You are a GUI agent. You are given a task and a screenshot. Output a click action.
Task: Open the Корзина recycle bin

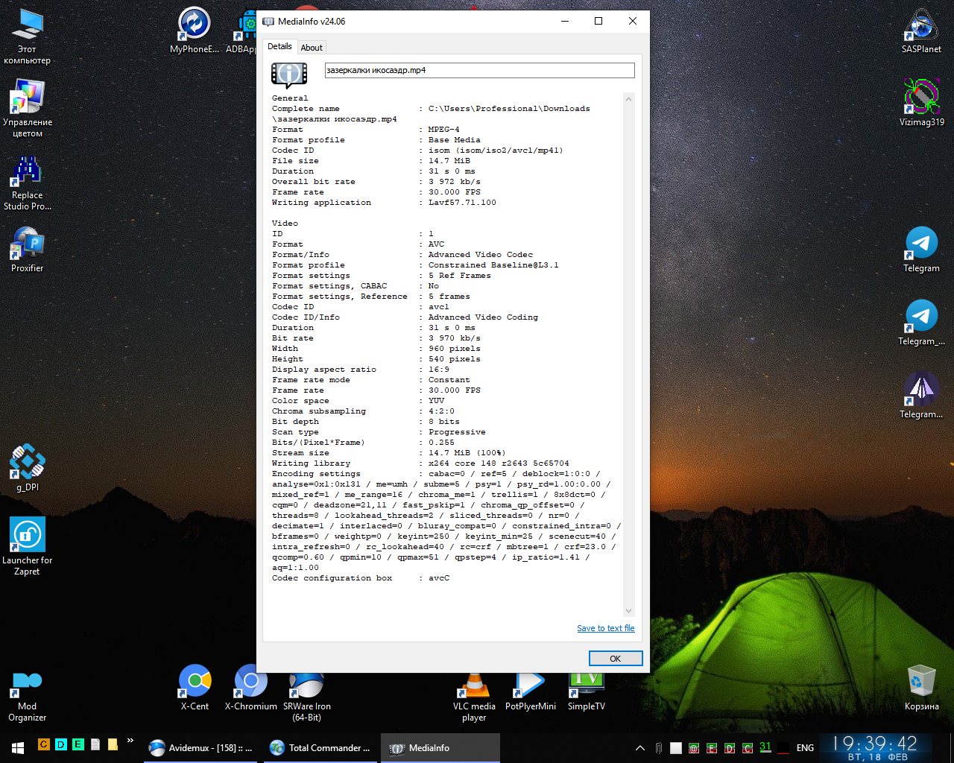[922, 687]
